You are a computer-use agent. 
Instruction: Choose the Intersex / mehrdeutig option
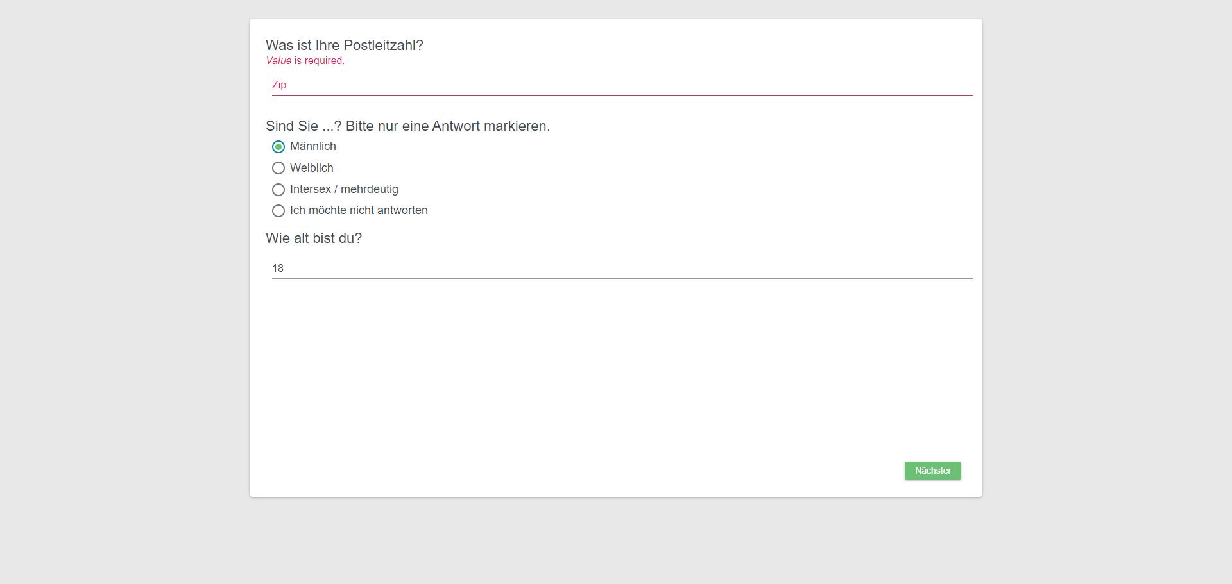pos(278,190)
